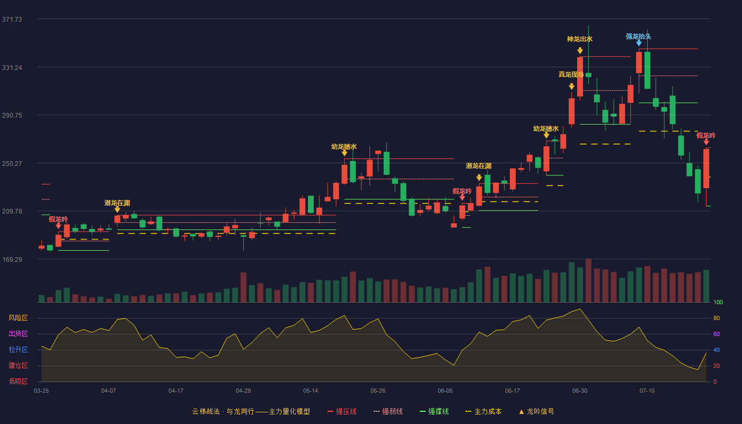The width and height of the screenshot is (742, 424).
Task: Click the 潜龙在渊 arrow in the June section
Action: point(479,178)
